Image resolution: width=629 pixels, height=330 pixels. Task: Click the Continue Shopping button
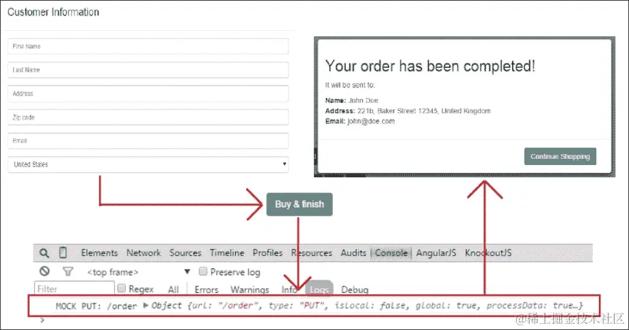click(560, 156)
